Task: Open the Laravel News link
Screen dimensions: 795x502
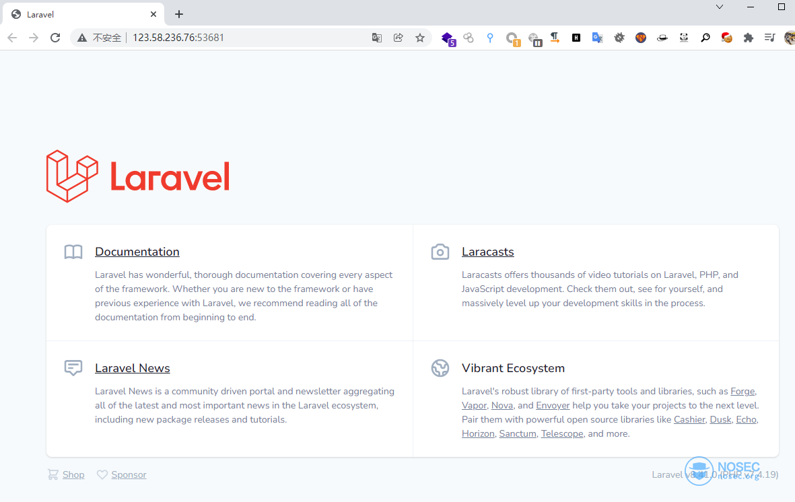Action: pos(133,368)
